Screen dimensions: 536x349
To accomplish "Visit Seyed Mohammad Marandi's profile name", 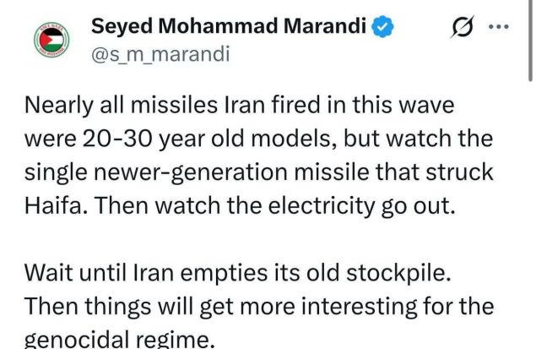I will 229,26.
